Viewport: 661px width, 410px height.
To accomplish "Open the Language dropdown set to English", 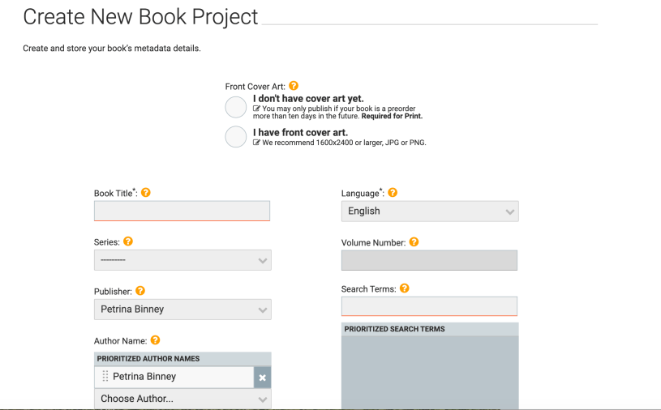I will pyautogui.click(x=430, y=211).
